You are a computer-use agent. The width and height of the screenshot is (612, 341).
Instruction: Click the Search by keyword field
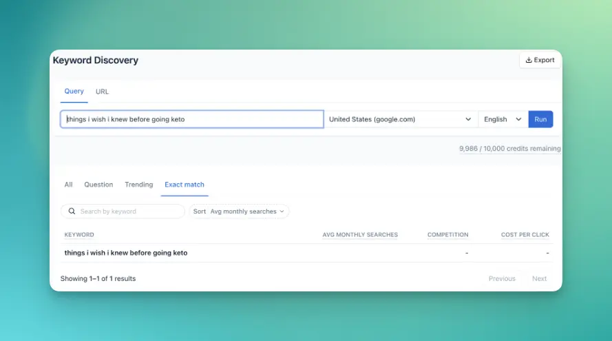123,211
